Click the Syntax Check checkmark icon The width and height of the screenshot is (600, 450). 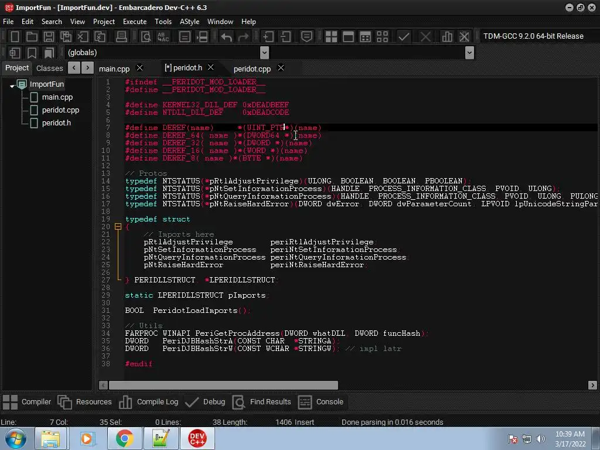pyautogui.click(x=404, y=37)
